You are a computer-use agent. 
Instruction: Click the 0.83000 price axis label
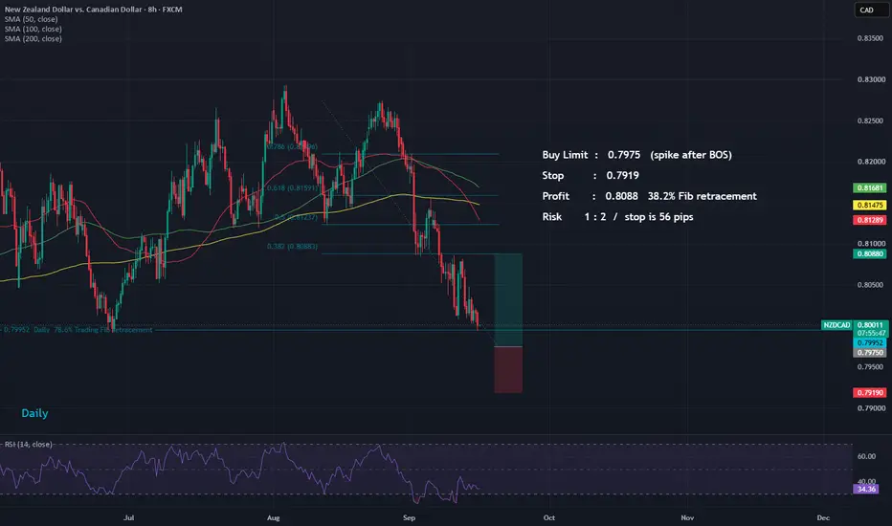coord(871,79)
